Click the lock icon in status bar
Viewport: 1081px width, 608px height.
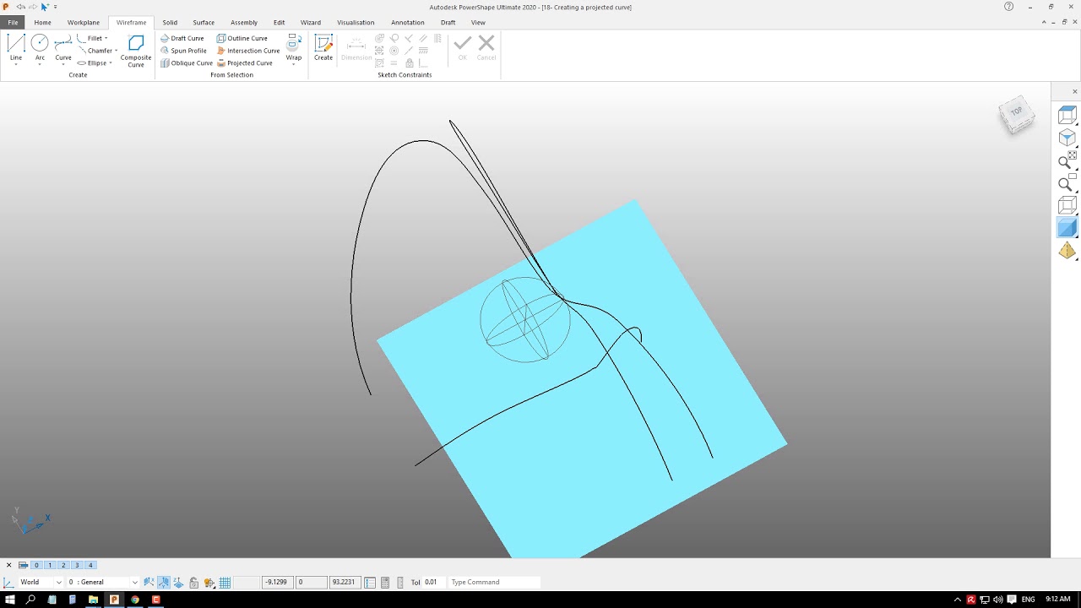[193, 583]
